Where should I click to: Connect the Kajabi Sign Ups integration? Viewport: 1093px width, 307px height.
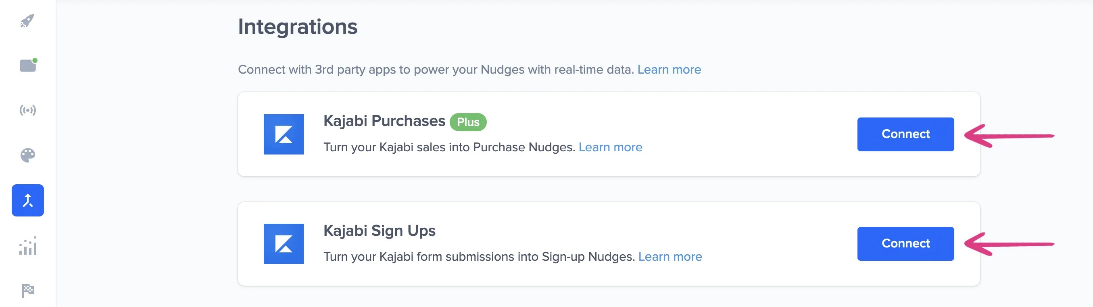[x=905, y=243]
